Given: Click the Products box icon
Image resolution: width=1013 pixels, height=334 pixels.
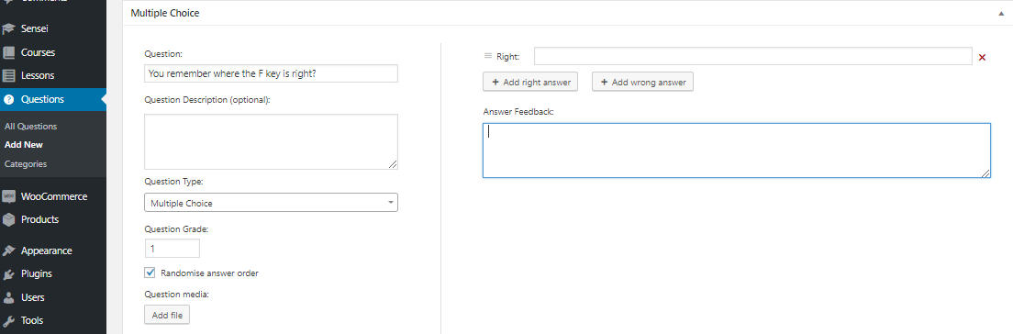Looking at the screenshot, I should click(9, 219).
